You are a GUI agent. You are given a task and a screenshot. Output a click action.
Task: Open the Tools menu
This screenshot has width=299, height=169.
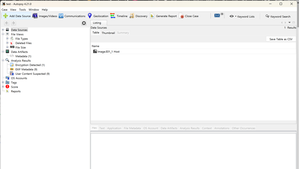click(x=22, y=10)
